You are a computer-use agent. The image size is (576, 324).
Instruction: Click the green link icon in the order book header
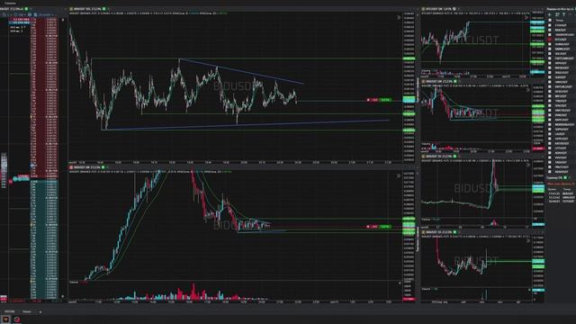click(26, 9)
